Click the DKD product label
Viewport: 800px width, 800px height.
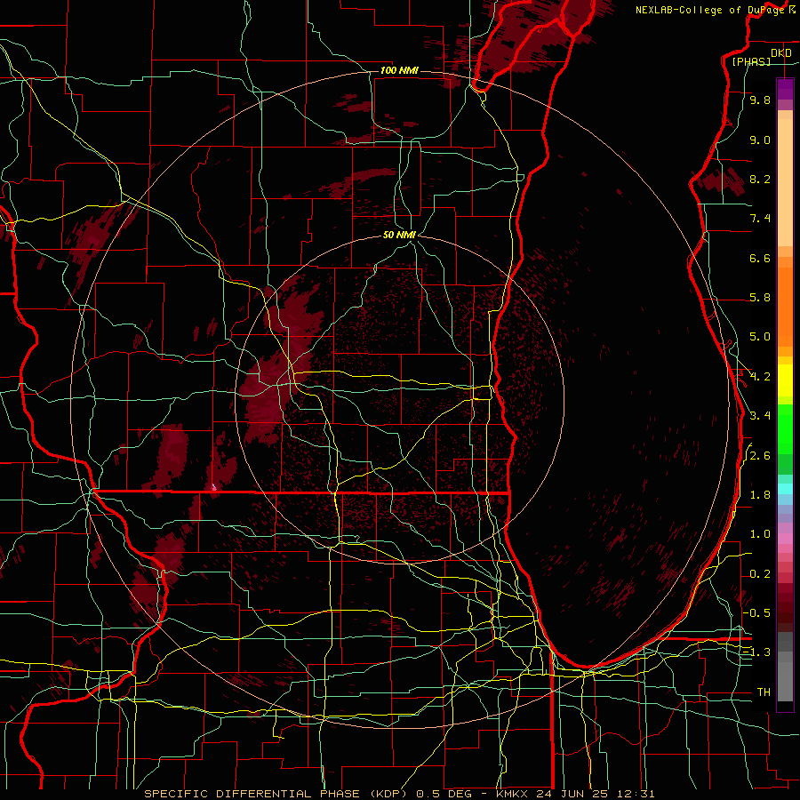[780, 53]
